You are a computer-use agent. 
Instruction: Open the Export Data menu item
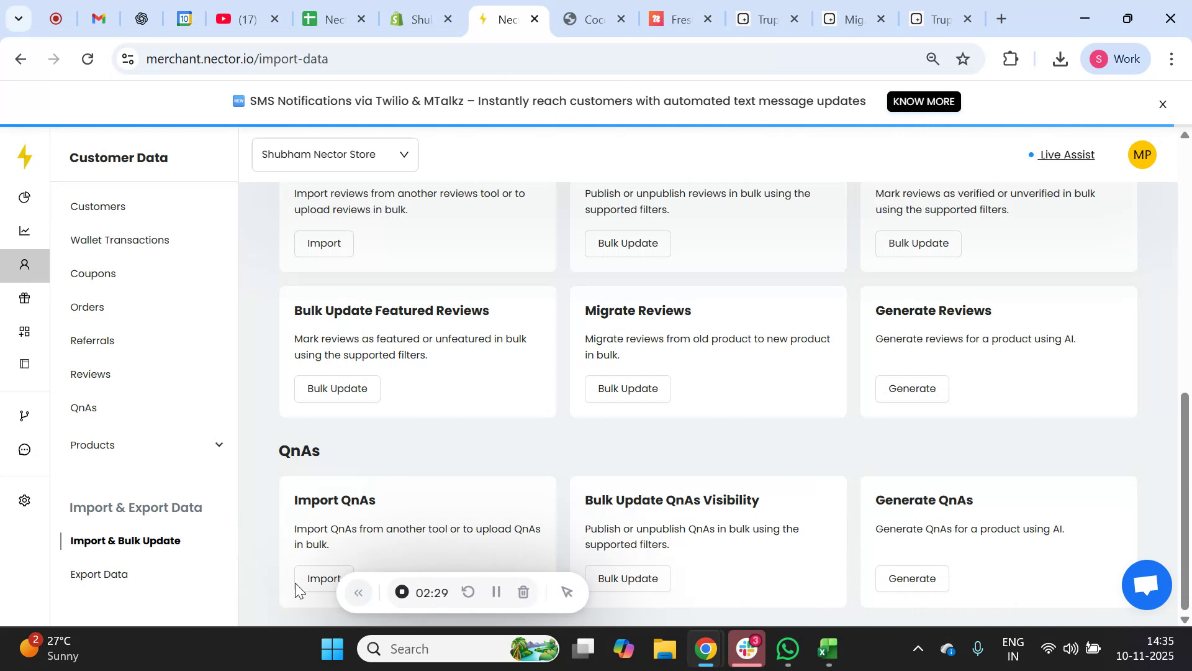click(99, 574)
